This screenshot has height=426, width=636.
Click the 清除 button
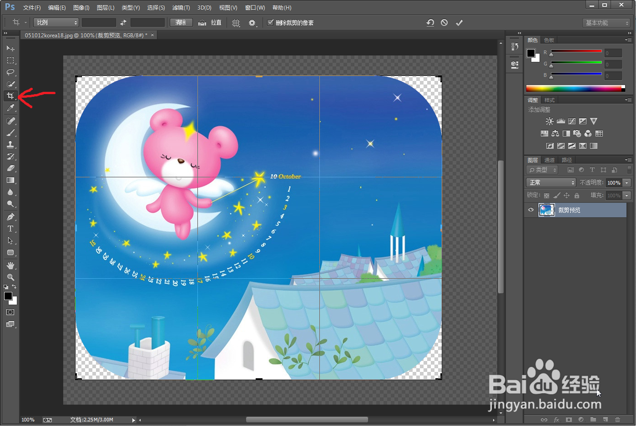[181, 23]
